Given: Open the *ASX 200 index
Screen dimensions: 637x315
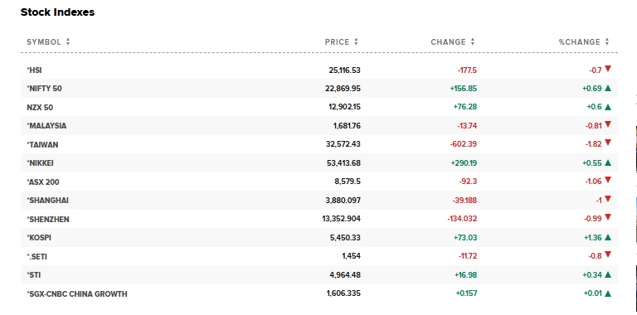Looking at the screenshot, I should pyautogui.click(x=43, y=182).
